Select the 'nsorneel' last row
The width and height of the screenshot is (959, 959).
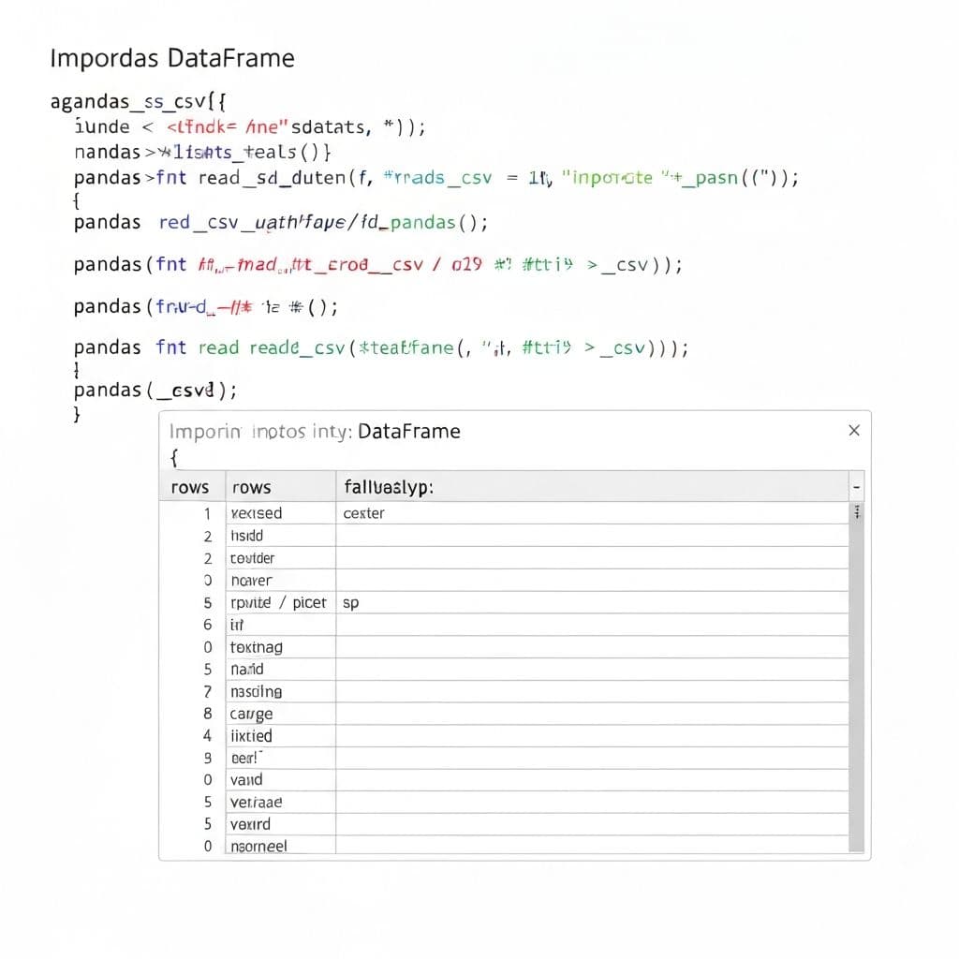coord(258,847)
